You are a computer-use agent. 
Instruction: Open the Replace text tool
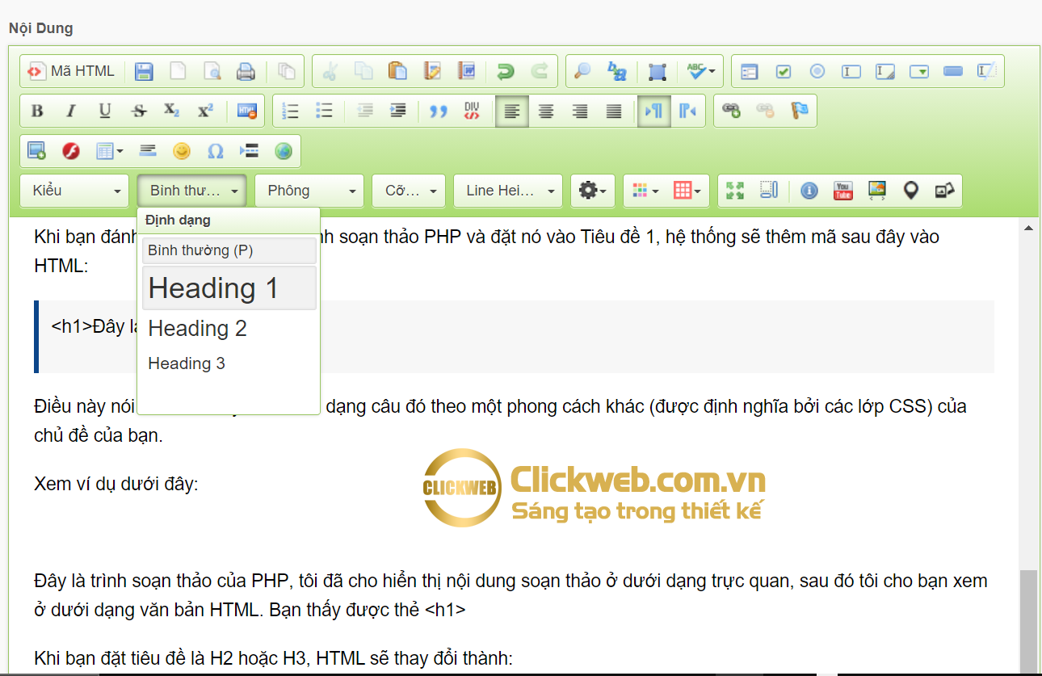617,71
